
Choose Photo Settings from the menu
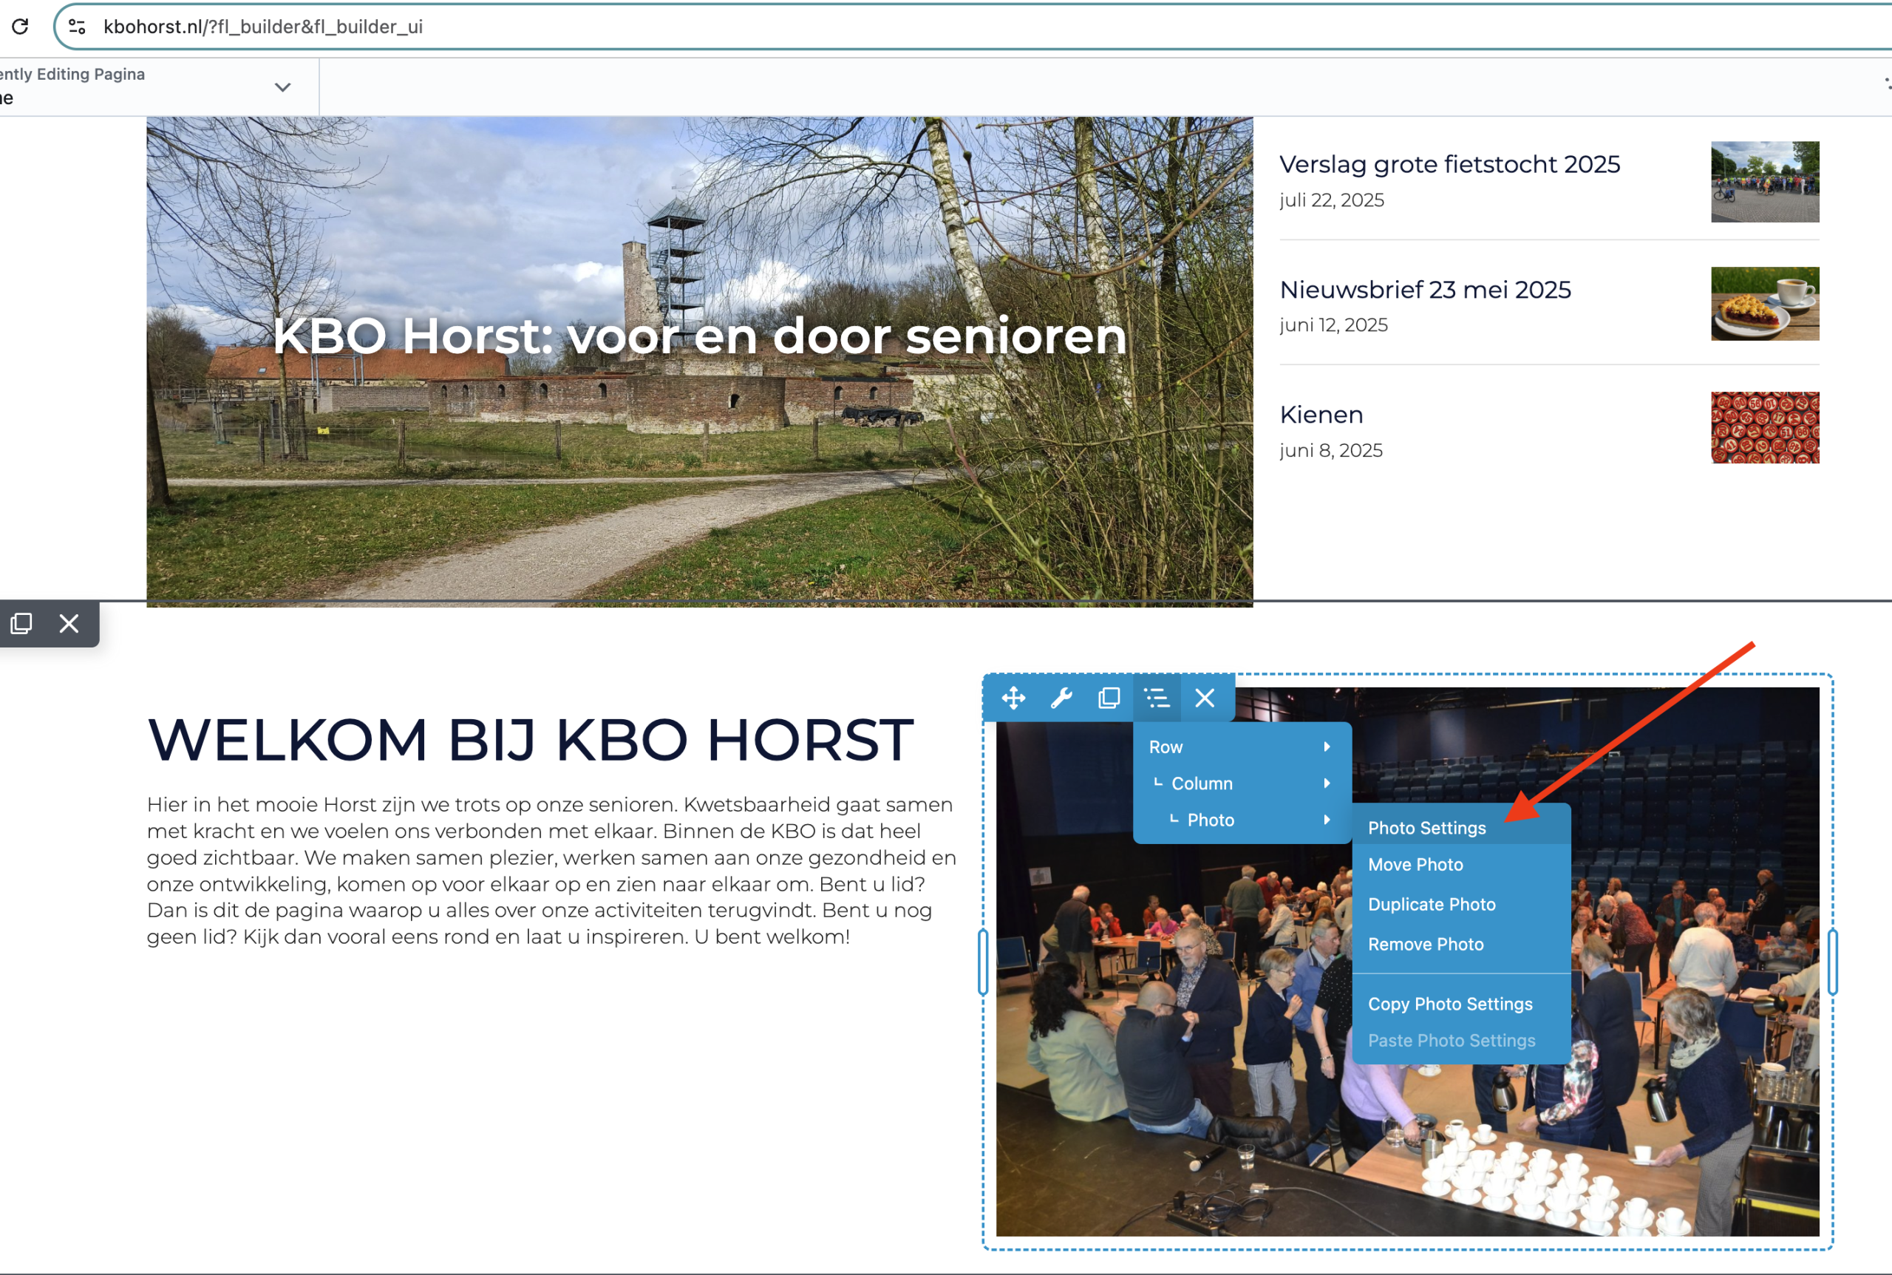coord(1461,828)
